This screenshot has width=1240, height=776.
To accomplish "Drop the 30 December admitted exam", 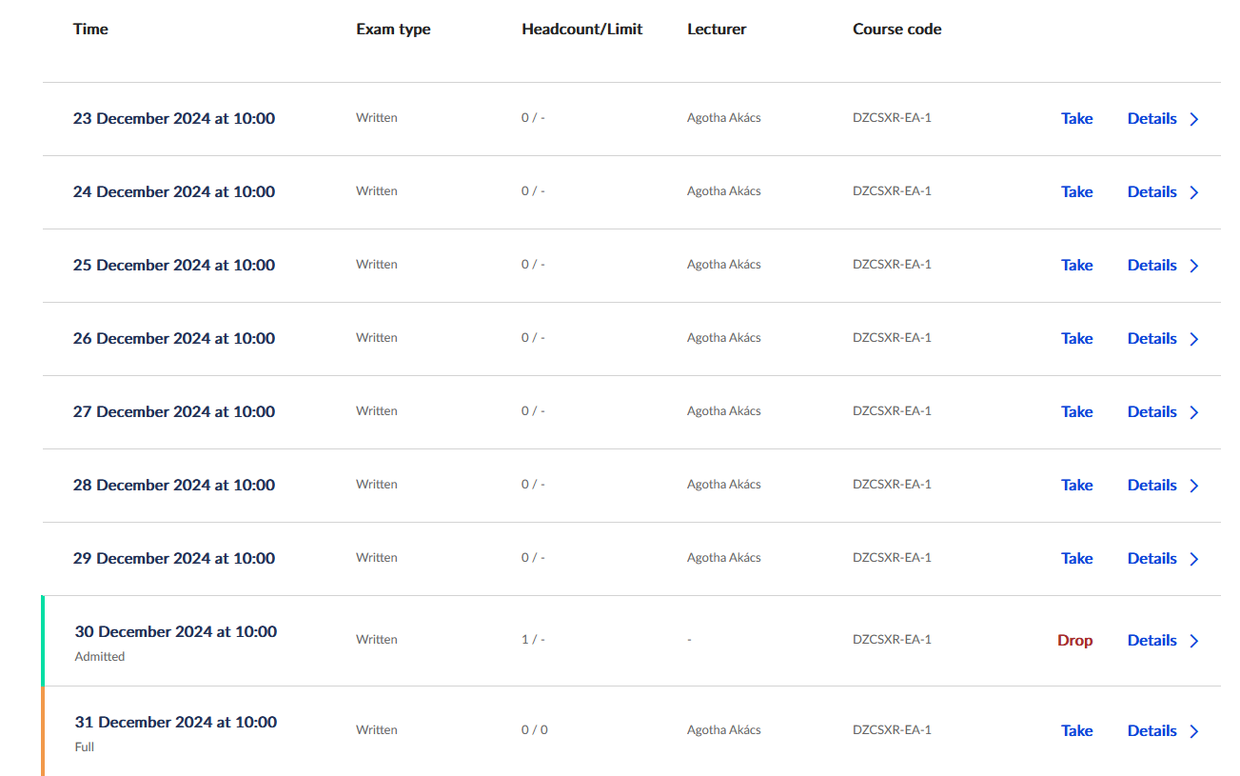I will coord(1074,641).
